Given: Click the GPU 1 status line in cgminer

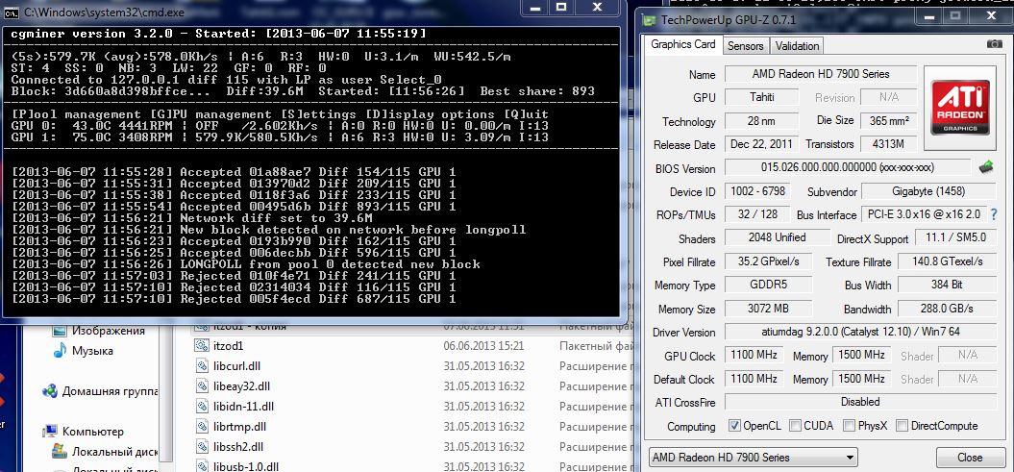Looking at the screenshot, I should point(280,137).
